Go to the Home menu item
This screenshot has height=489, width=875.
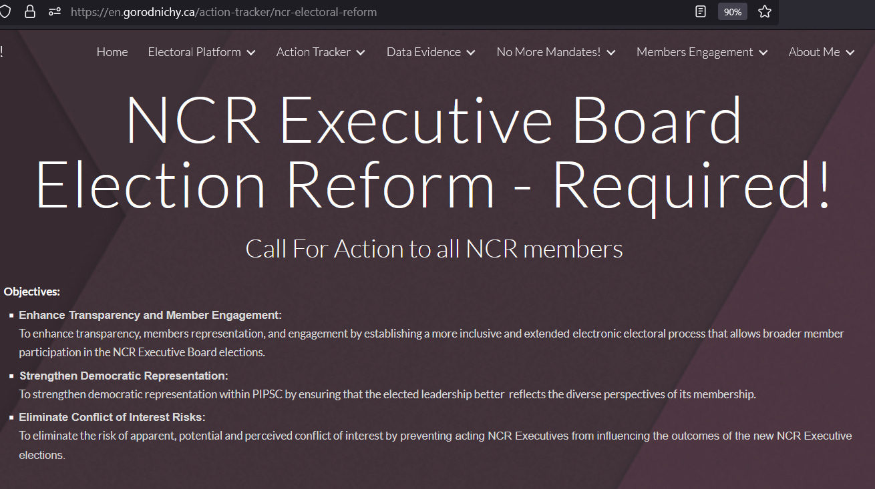tap(112, 52)
